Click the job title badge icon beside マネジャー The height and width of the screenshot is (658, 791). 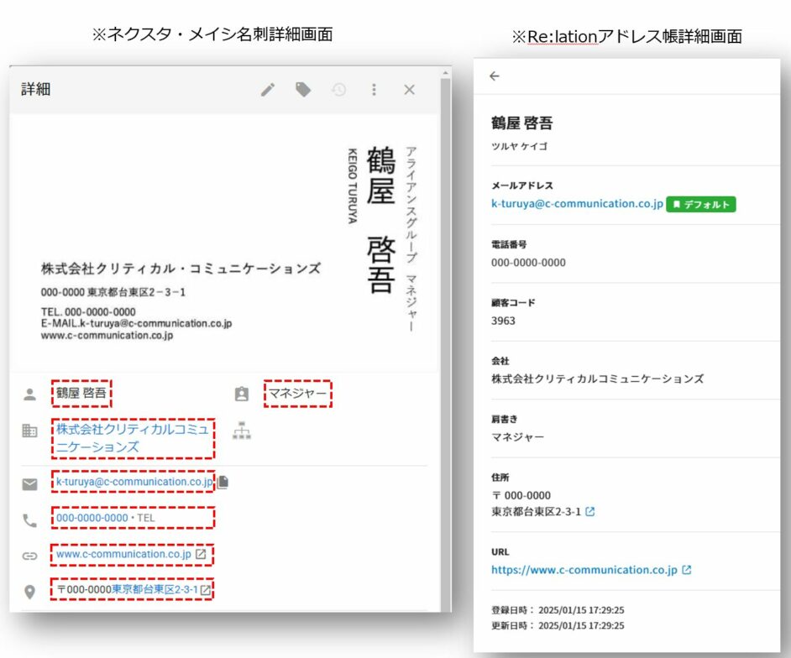(x=242, y=394)
